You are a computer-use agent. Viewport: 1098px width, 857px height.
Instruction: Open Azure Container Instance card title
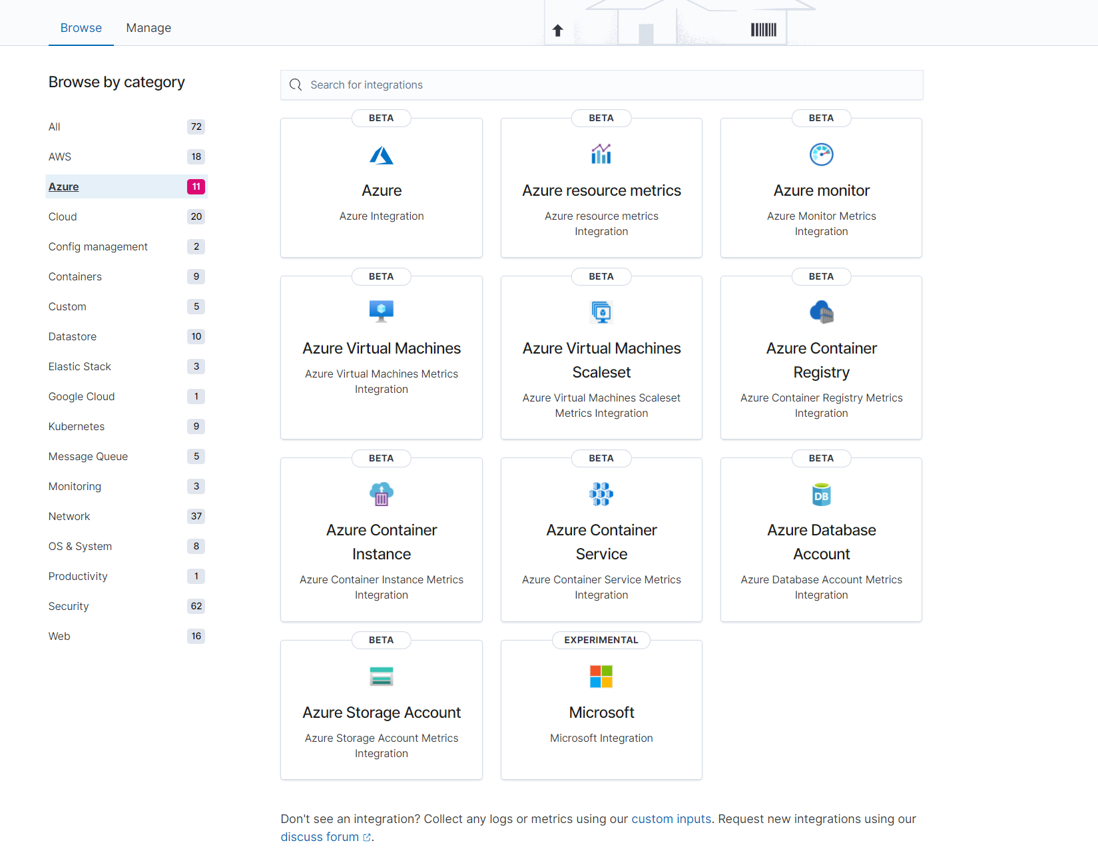click(x=382, y=542)
